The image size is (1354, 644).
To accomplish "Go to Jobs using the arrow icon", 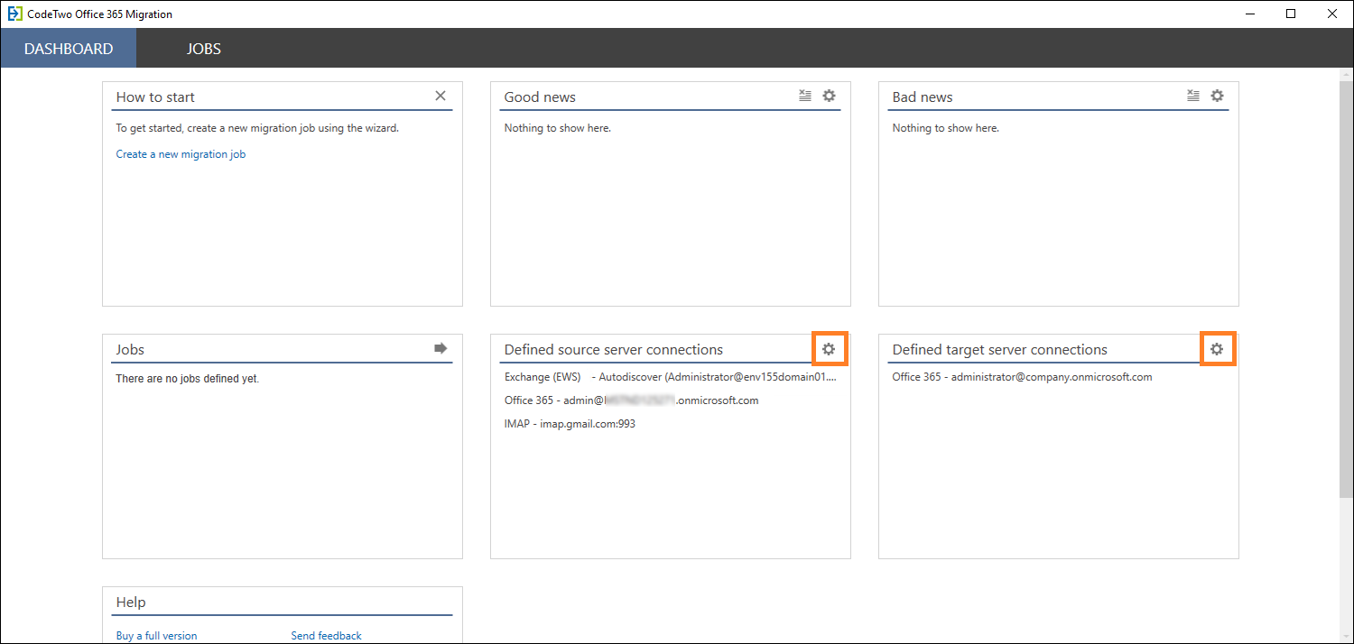I will pos(441,348).
